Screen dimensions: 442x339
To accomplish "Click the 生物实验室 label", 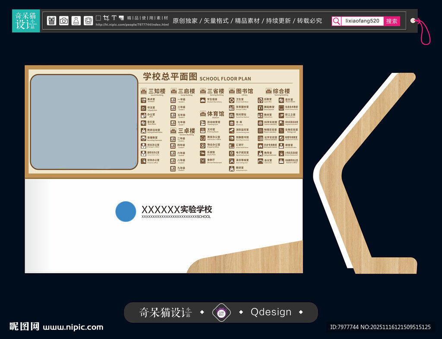I will (291, 130).
